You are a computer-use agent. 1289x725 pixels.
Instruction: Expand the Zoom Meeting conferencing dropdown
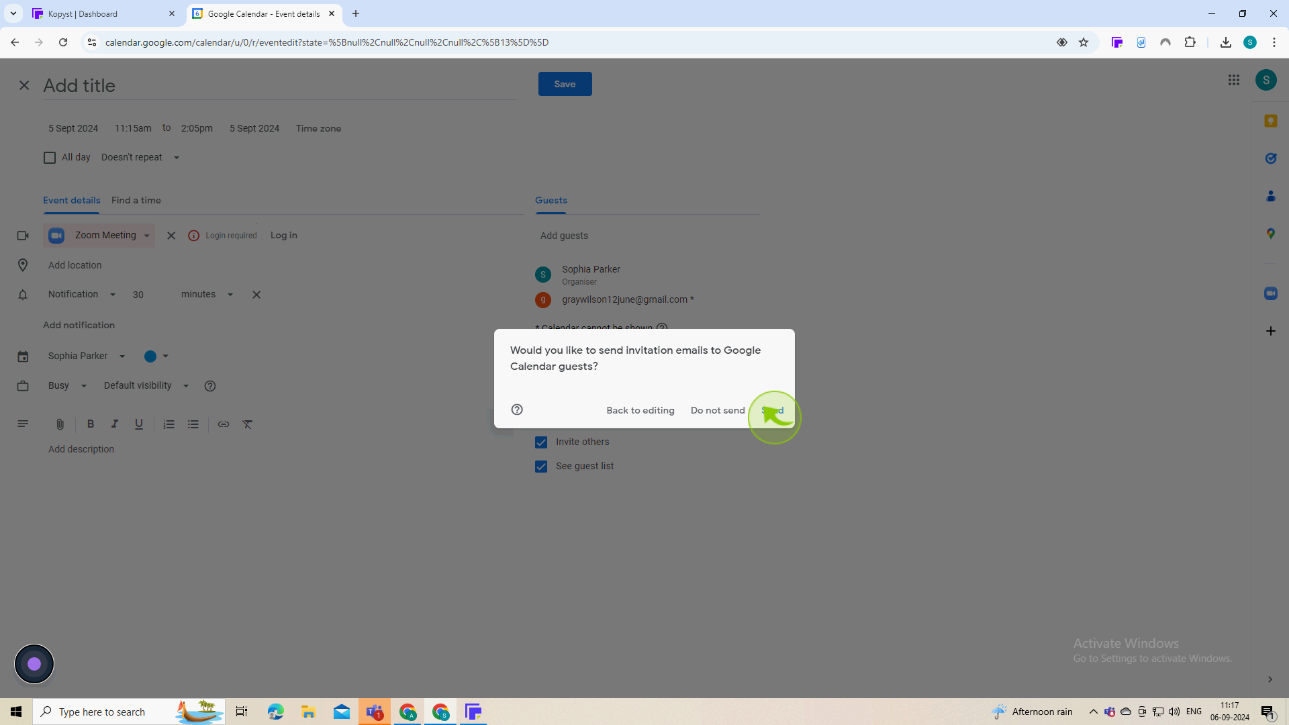point(99,236)
